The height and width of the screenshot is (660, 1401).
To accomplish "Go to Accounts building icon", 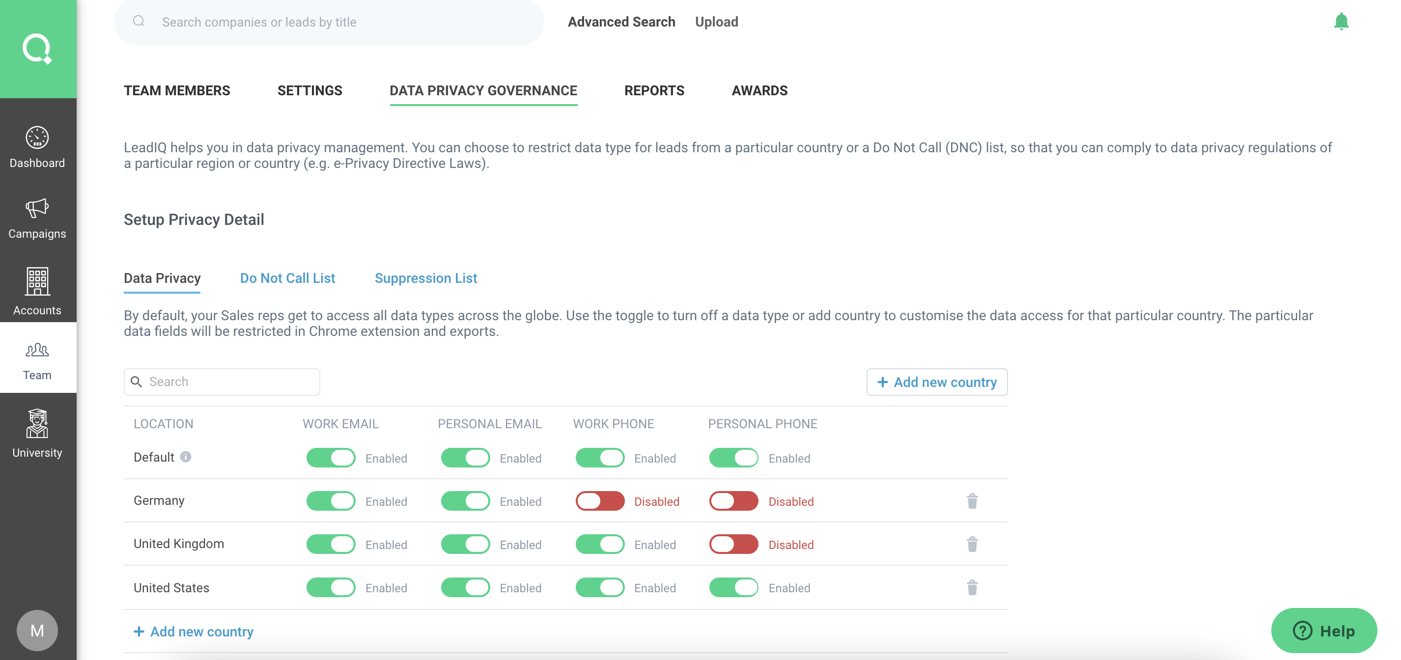I will click(x=37, y=281).
